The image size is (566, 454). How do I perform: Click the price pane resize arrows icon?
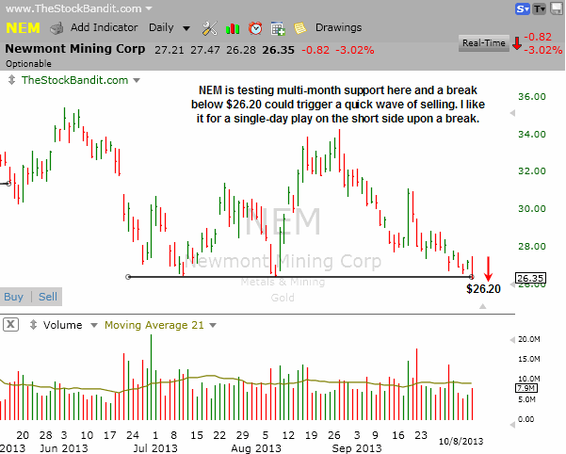pyautogui.click(x=11, y=80)
